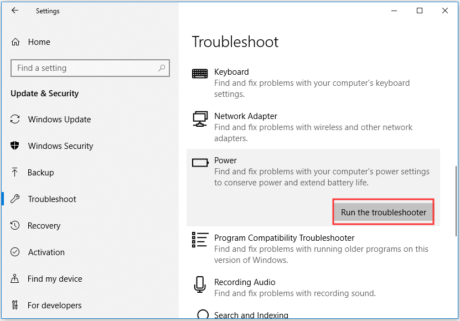Click inside the Find a setting box

click(90, 68)
